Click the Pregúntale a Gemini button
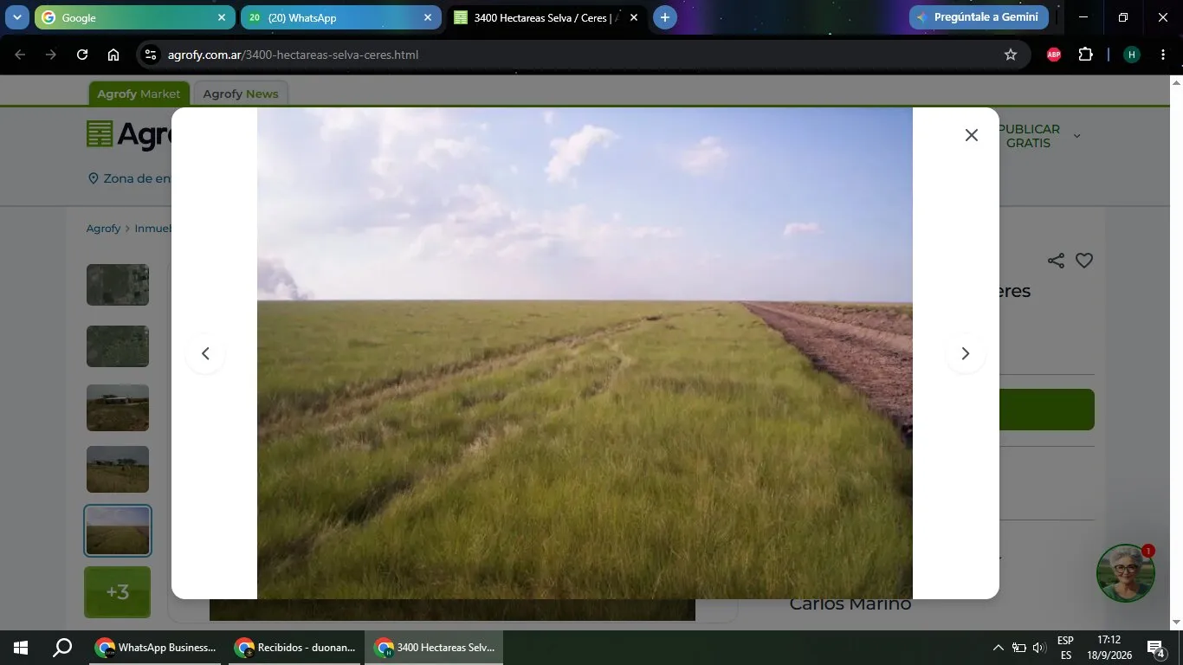 (x=979, y=17)
